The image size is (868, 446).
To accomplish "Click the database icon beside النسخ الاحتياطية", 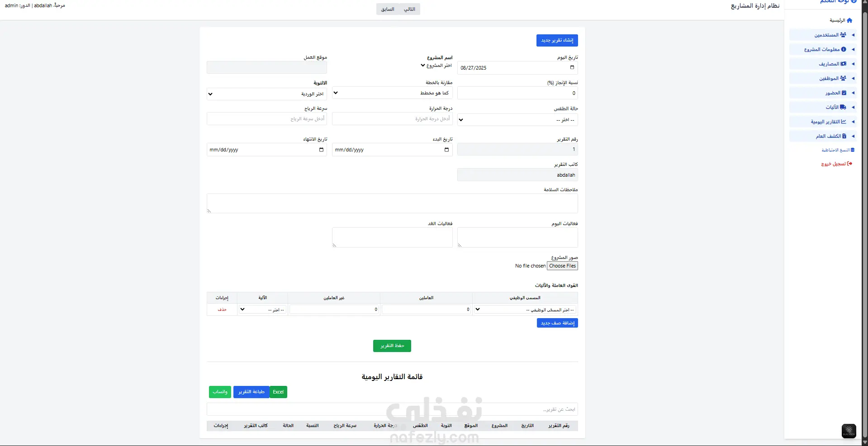I will click(853, 150).
